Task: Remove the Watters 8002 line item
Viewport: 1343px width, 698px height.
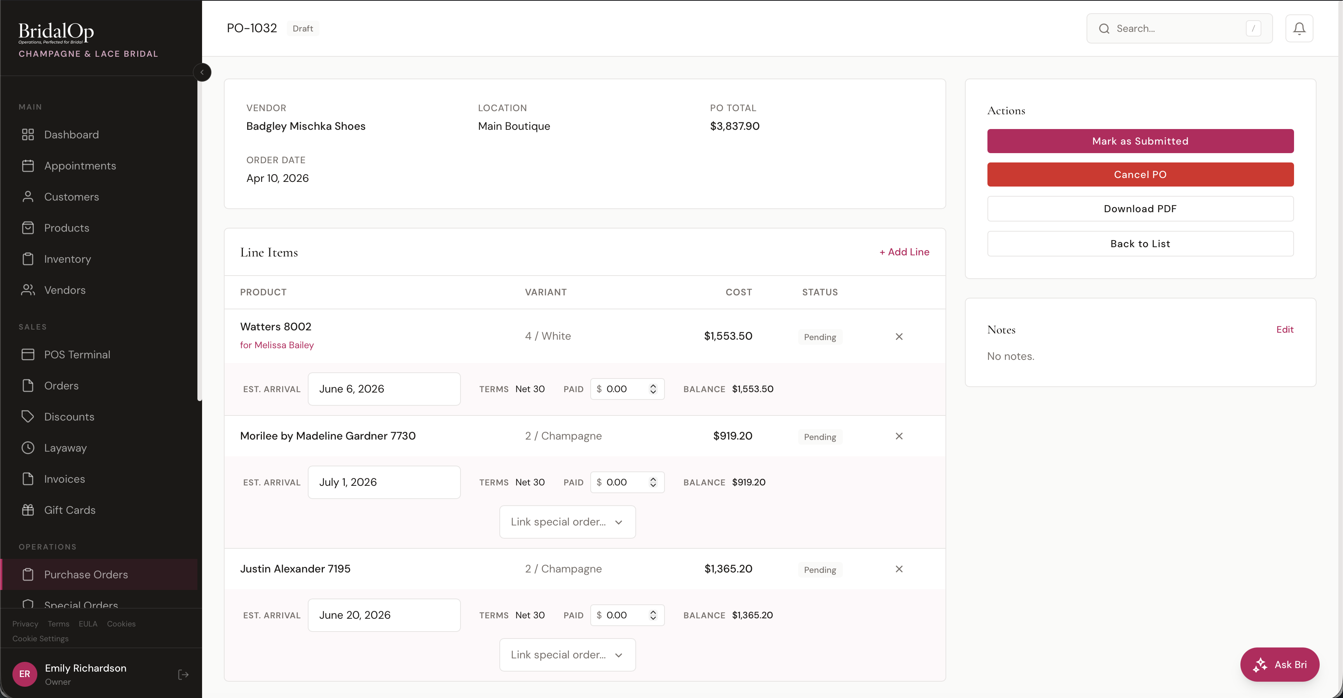Action: [899, 337]
